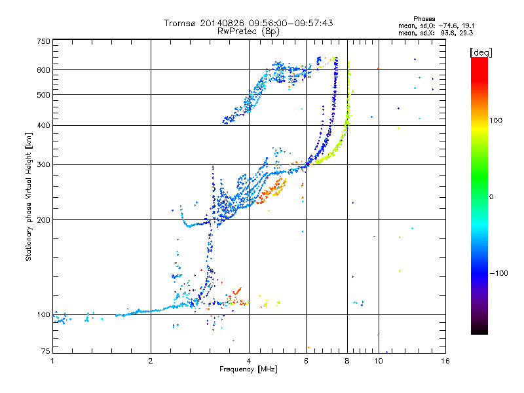This screenshot has width=524, height=393.
Task: Click the y-axis '500' tick label
Action: pyautogui.click(x=43, y=95)
